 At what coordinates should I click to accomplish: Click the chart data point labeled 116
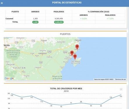pyautogui.click(x=41, y=100)
